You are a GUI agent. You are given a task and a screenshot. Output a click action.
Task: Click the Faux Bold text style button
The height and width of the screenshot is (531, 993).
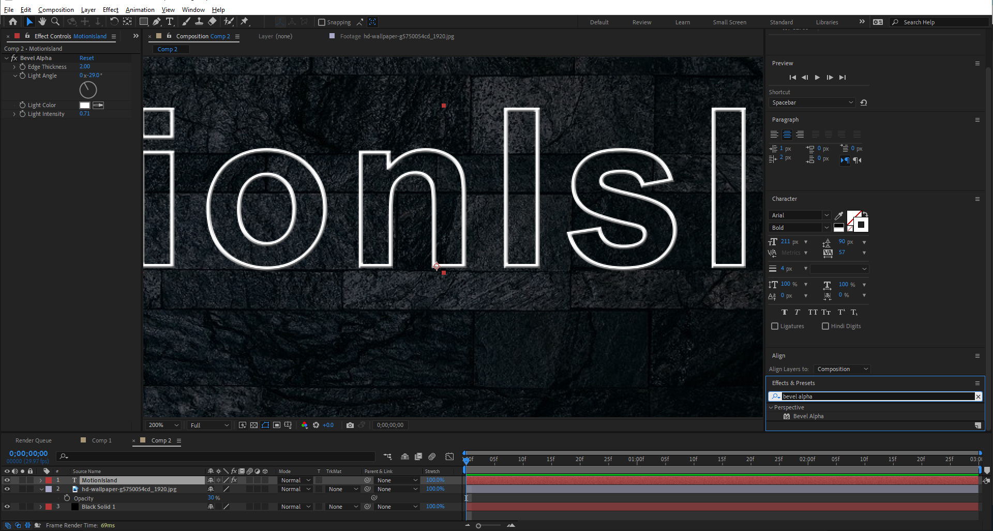coord(785,313)
